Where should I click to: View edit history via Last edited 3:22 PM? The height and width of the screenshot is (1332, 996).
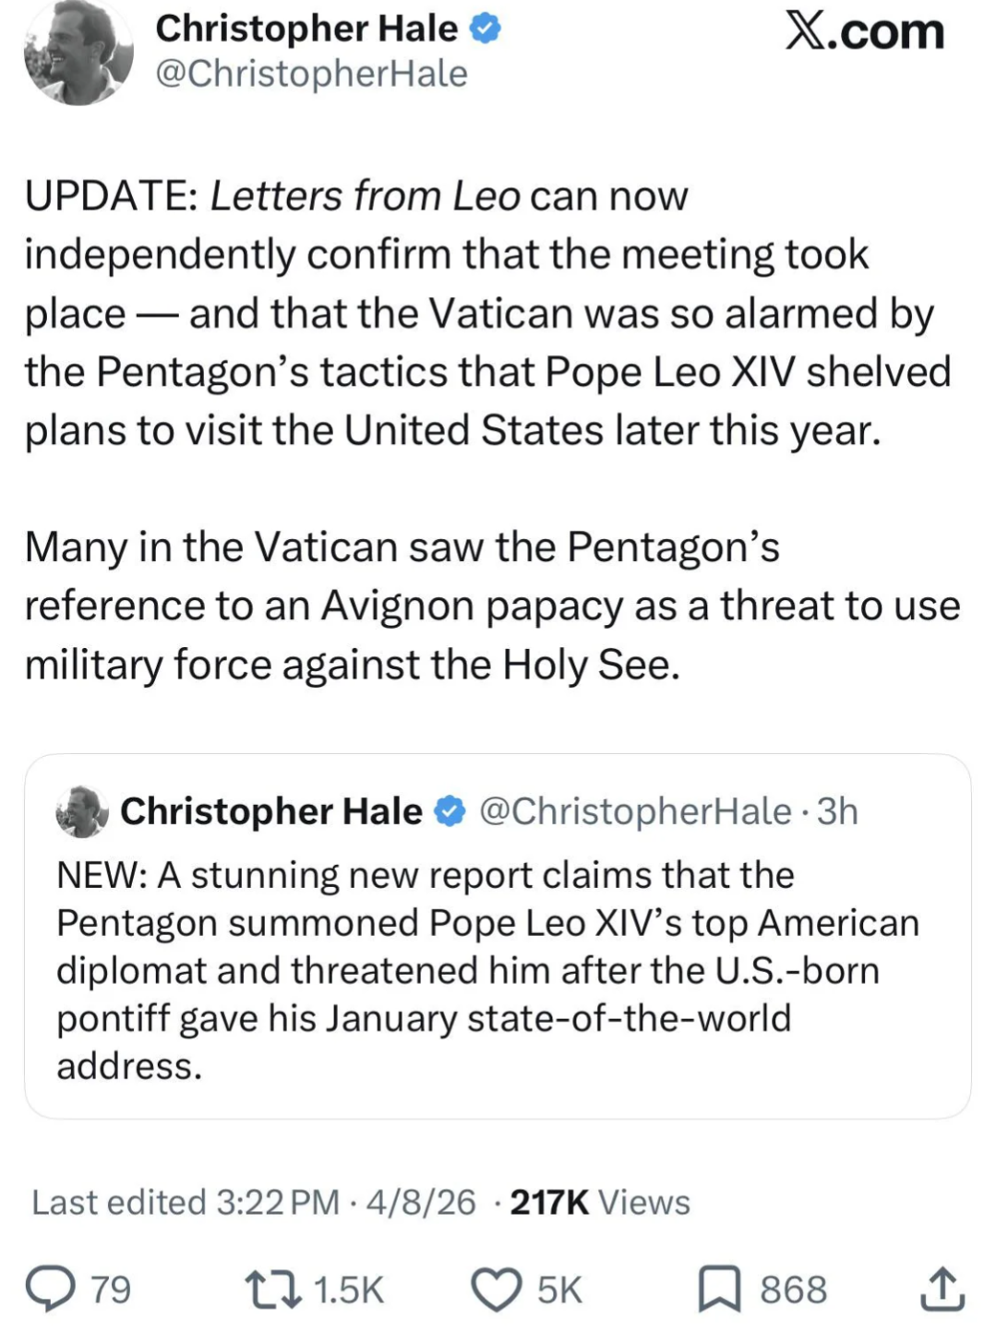185,1202
